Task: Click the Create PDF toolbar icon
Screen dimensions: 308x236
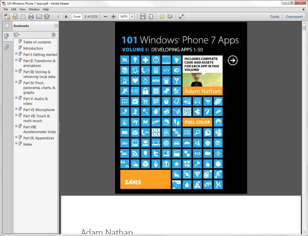Action: [x=7, y=17]
